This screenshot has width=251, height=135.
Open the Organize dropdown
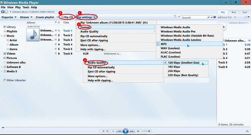pyautogui.click(x=9, y=17)
